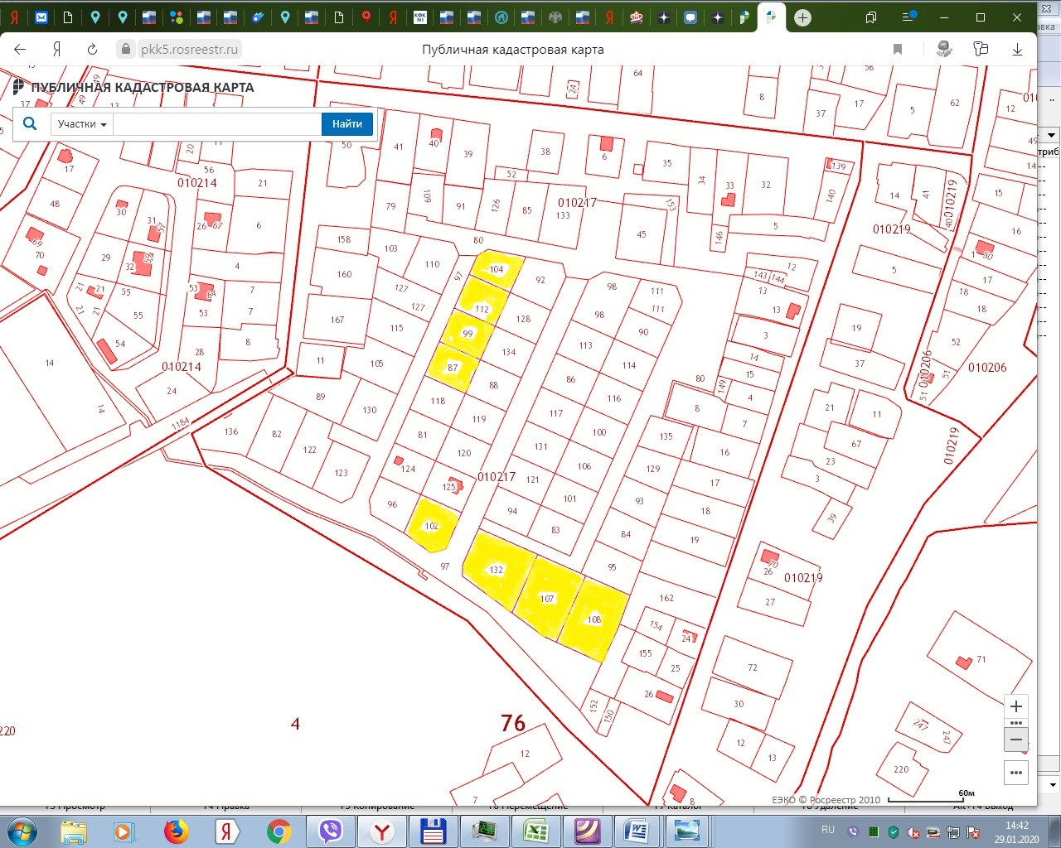1061x848 pixels.
Task: Type in the cadastral search field
Action: tap(217, 124)
